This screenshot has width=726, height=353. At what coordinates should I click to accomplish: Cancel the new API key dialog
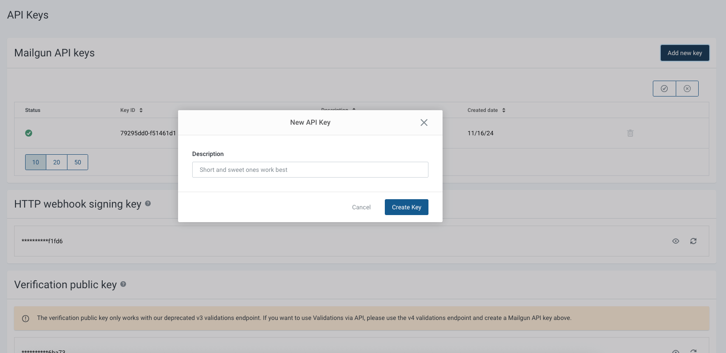click(361, 207)
